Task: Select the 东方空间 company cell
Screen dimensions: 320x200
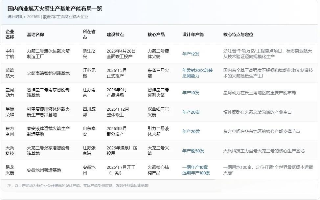Action: [10, 131]
